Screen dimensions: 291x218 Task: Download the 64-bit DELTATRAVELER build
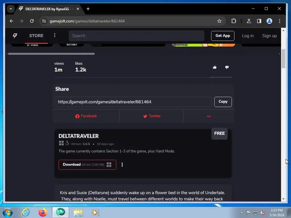click(x=87, y=165)
